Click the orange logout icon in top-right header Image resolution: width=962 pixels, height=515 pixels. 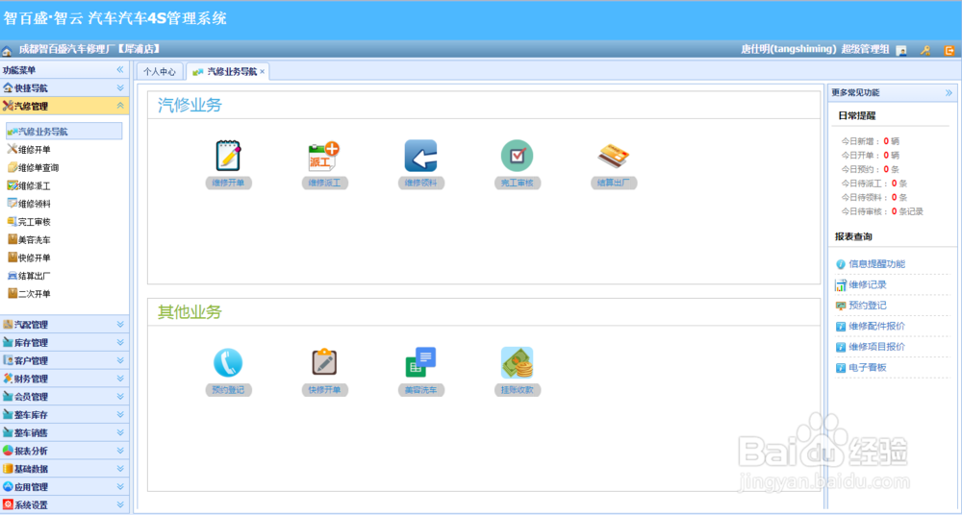949,50
